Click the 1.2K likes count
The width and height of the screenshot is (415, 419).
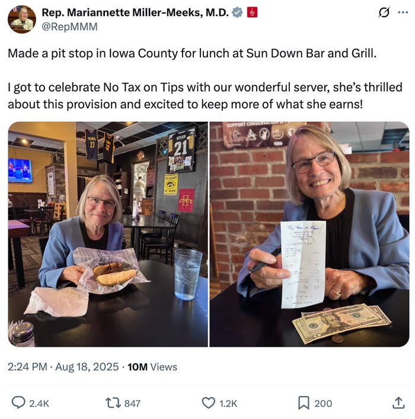228,403
